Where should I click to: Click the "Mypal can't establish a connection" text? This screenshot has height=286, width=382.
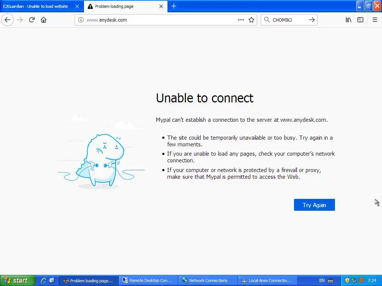(x=242, y=120)
